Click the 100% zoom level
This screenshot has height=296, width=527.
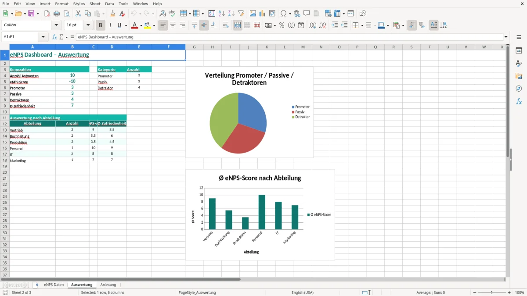click(x=520, y=292)
